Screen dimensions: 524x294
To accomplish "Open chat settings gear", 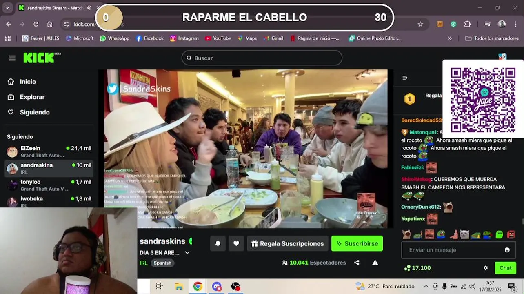I will [485, 268].
